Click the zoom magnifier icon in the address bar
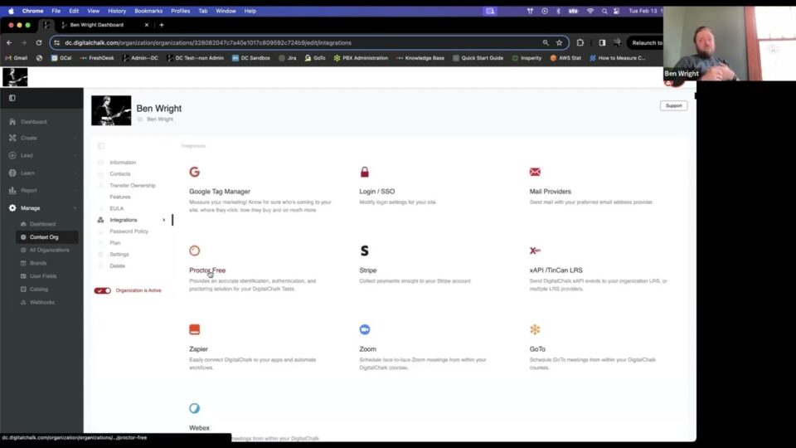The width and height of the screenshot is (796, 448). 546,42
